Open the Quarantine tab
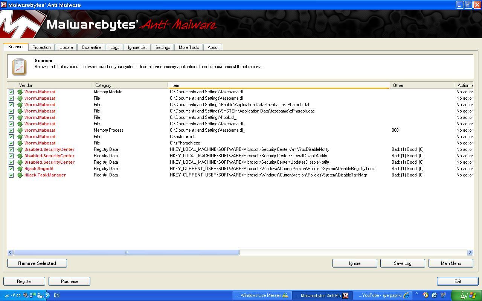The width and height of the screenshot is (482, 301). pyautogui.click(x=92, y=47)
